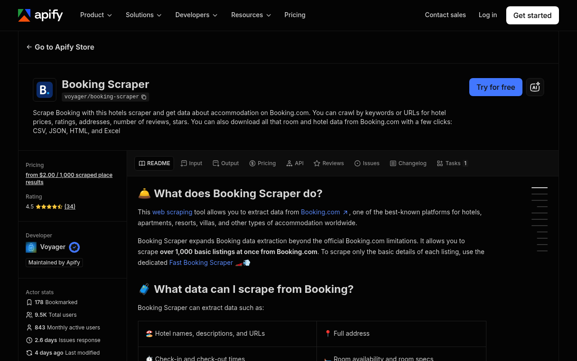Click the users icon beside 9.5K Total users

point(29,315)
